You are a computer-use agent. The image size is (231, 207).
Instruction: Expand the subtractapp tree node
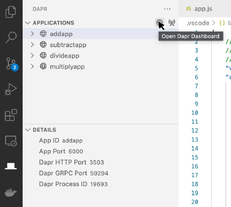click(32, 45)
